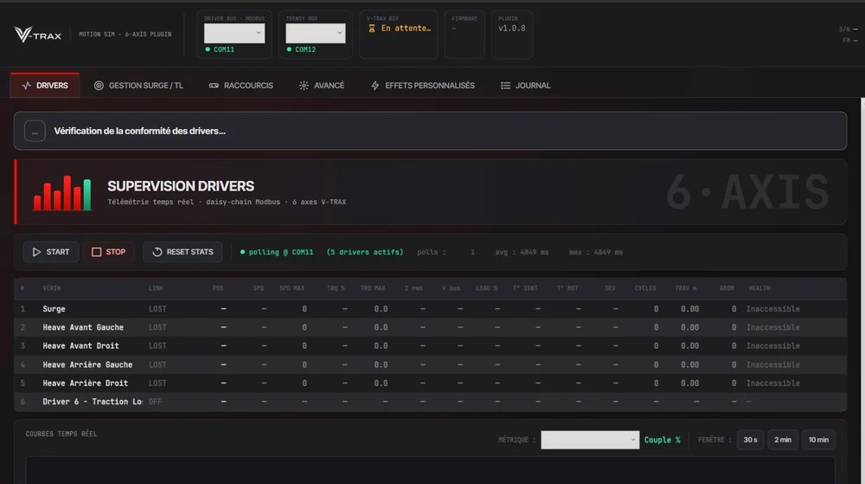865x484 pixels.
Task: Click the OFF link status for Driver 6
Action: (155, 402)
